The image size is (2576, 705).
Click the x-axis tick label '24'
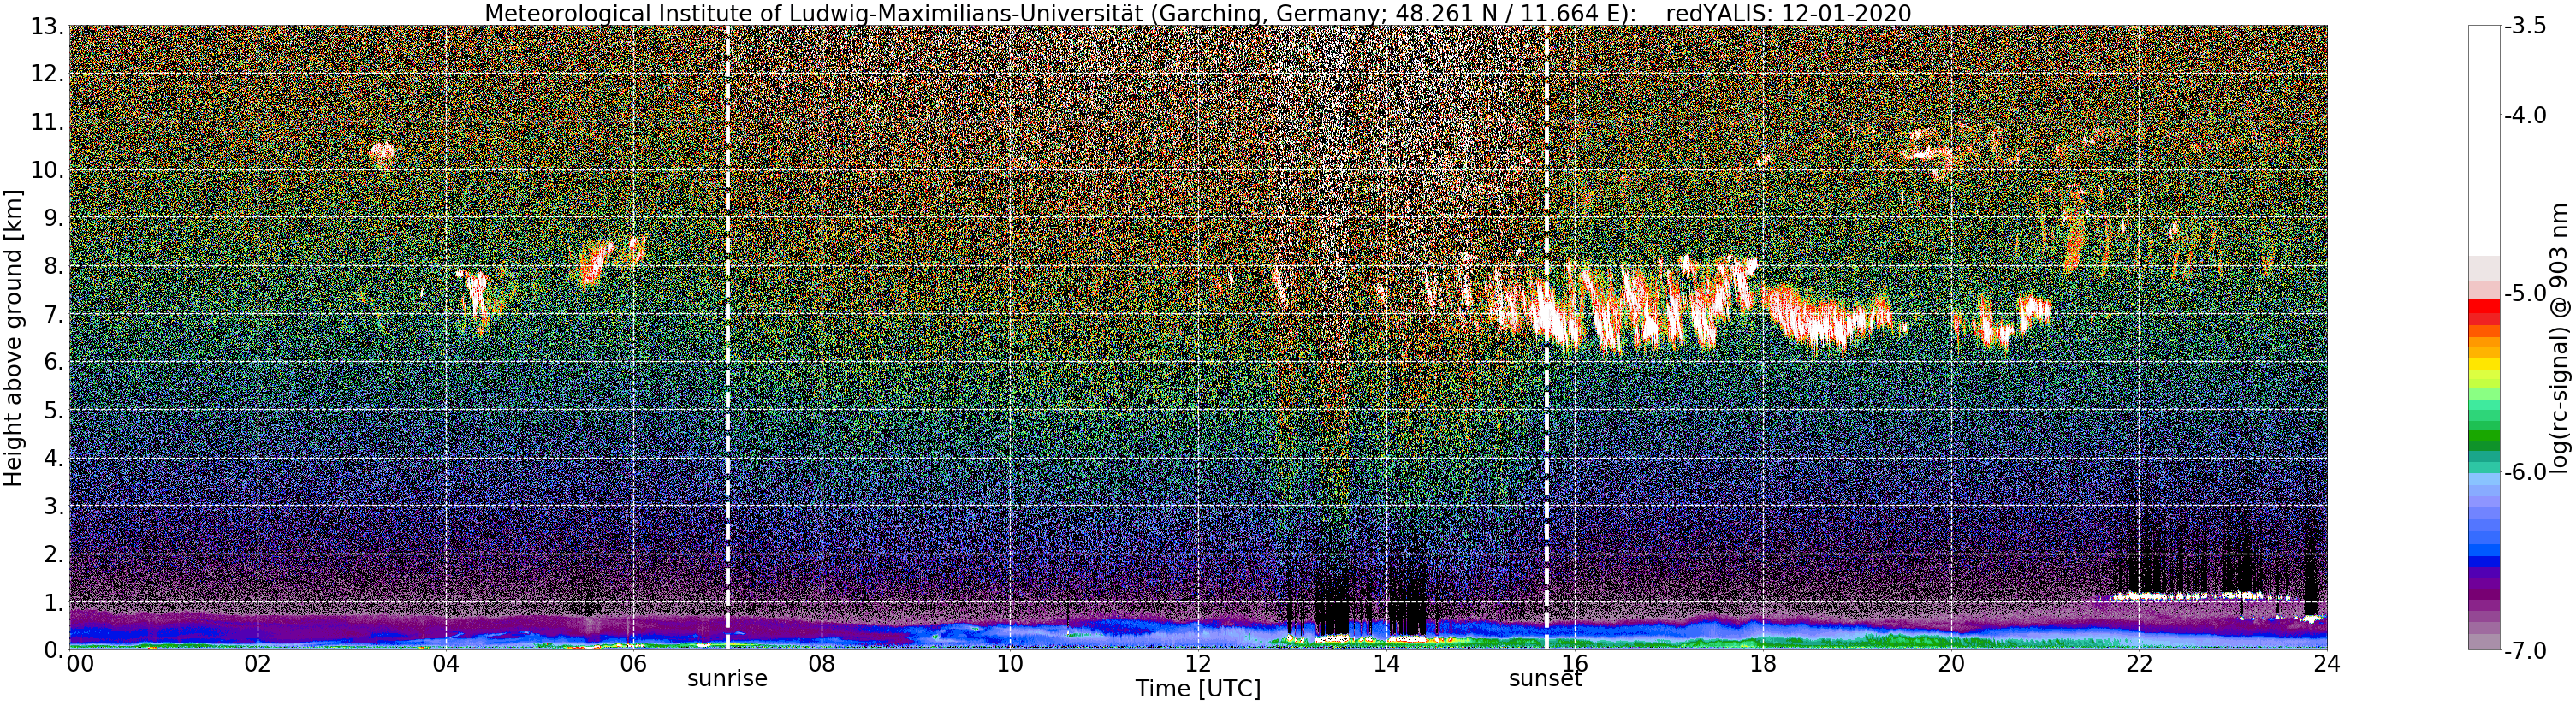tap(2327, 664)
